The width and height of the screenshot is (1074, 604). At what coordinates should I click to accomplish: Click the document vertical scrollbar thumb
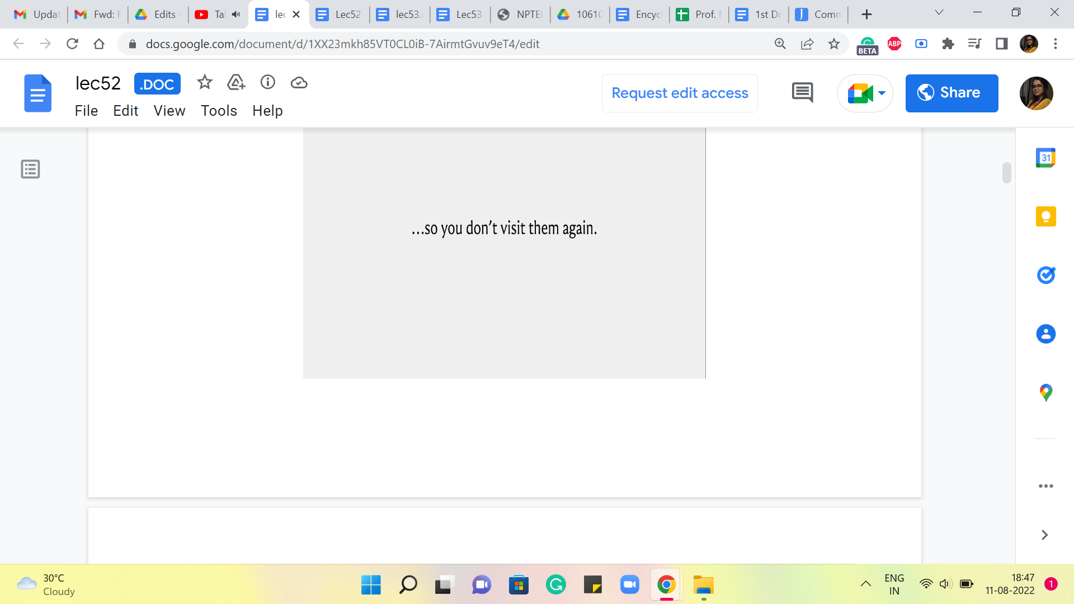[x=1007, y=173]
